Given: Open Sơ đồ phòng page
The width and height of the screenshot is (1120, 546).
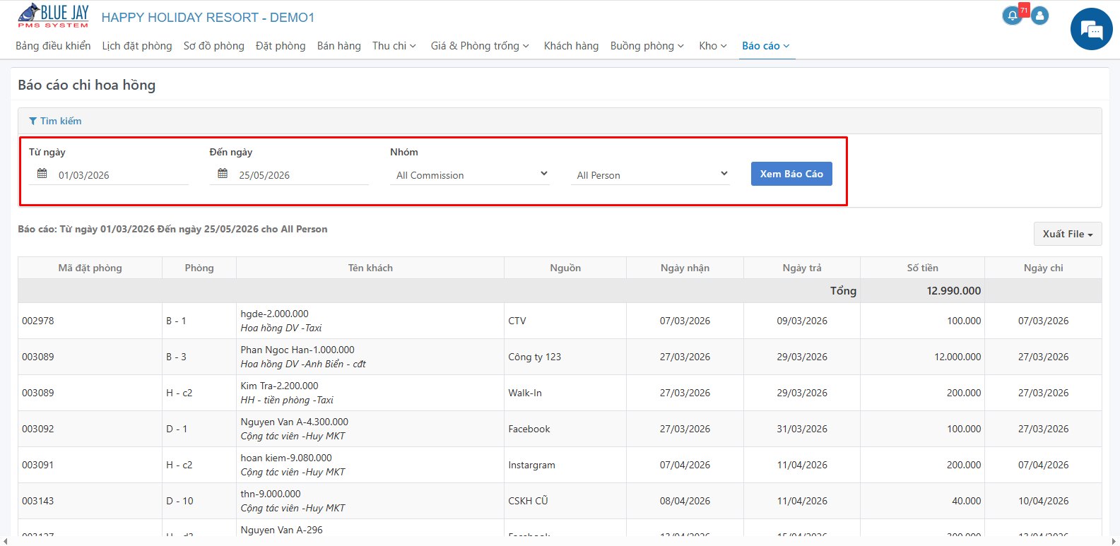Looking at the screenshot, I should point(214,46).
